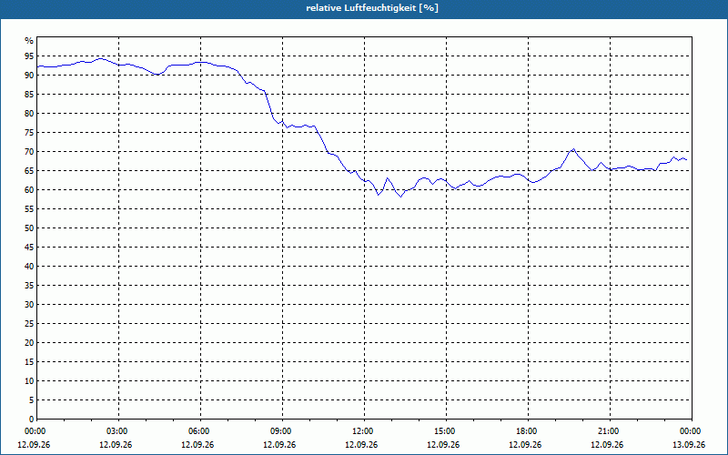This screenshot has height=455, width=728.
Task: Click the y-axis value "80"
Action: click(29, 113)
